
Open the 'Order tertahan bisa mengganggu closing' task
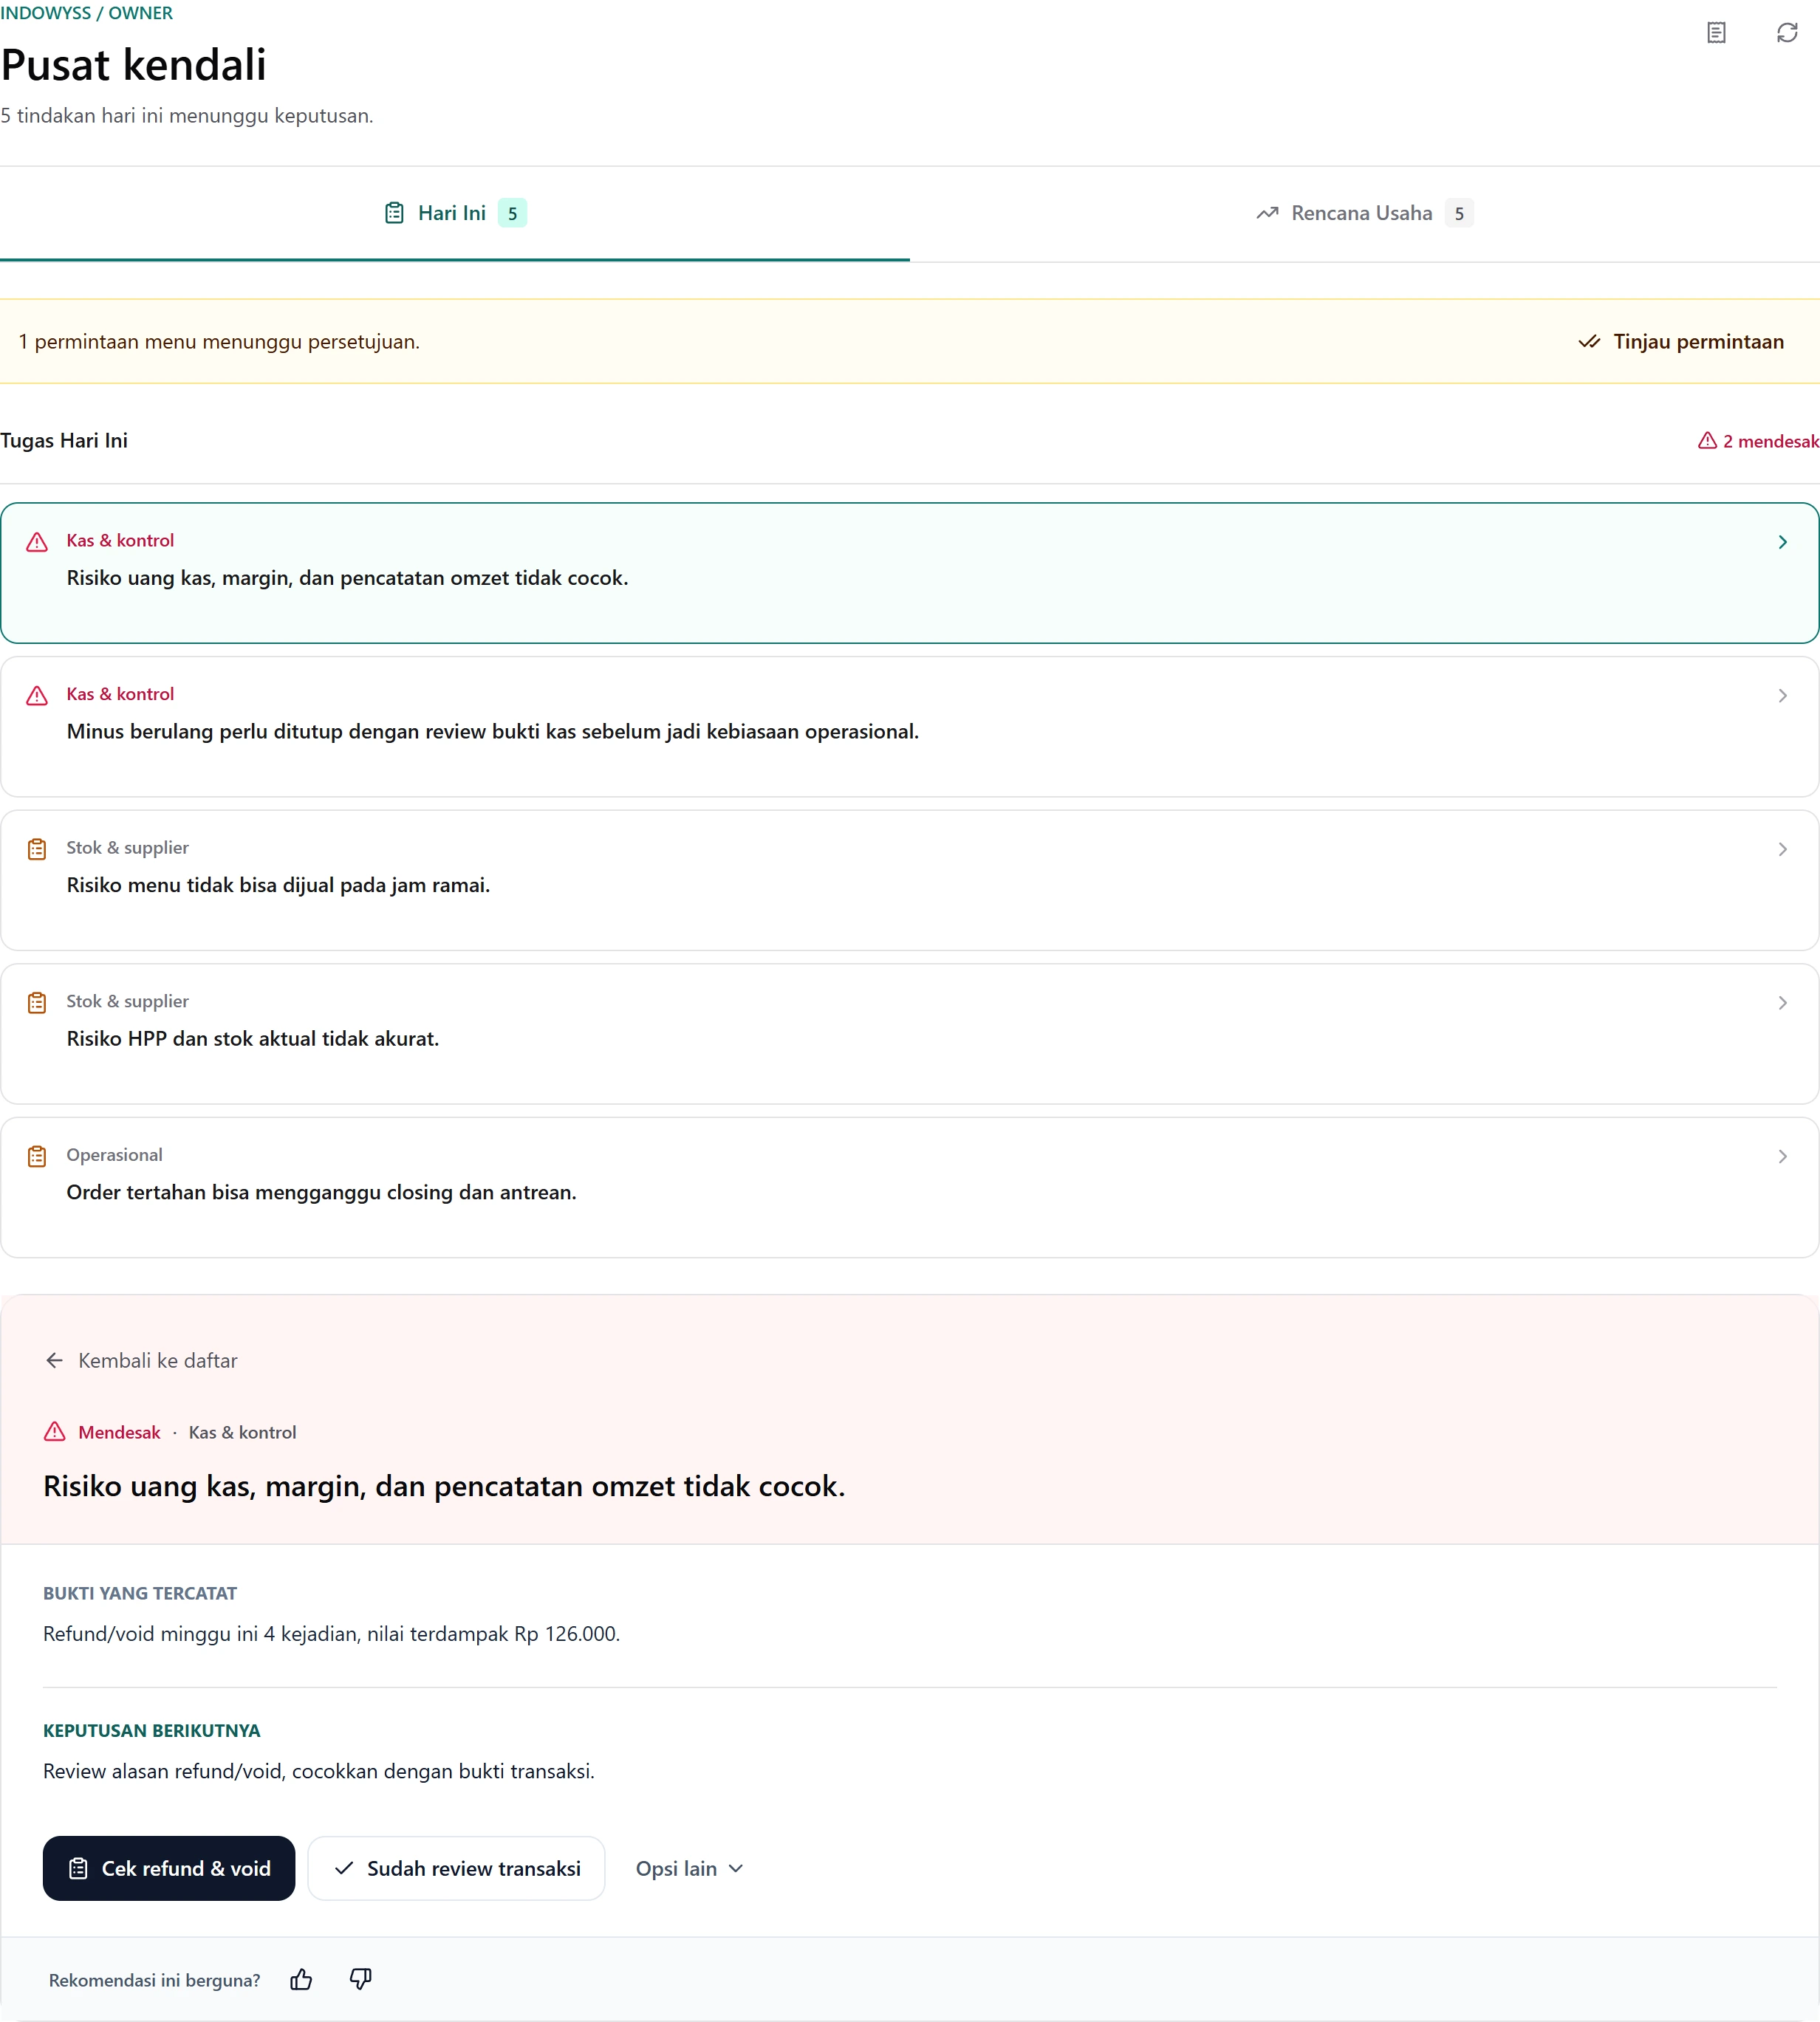click(910, 1187)
